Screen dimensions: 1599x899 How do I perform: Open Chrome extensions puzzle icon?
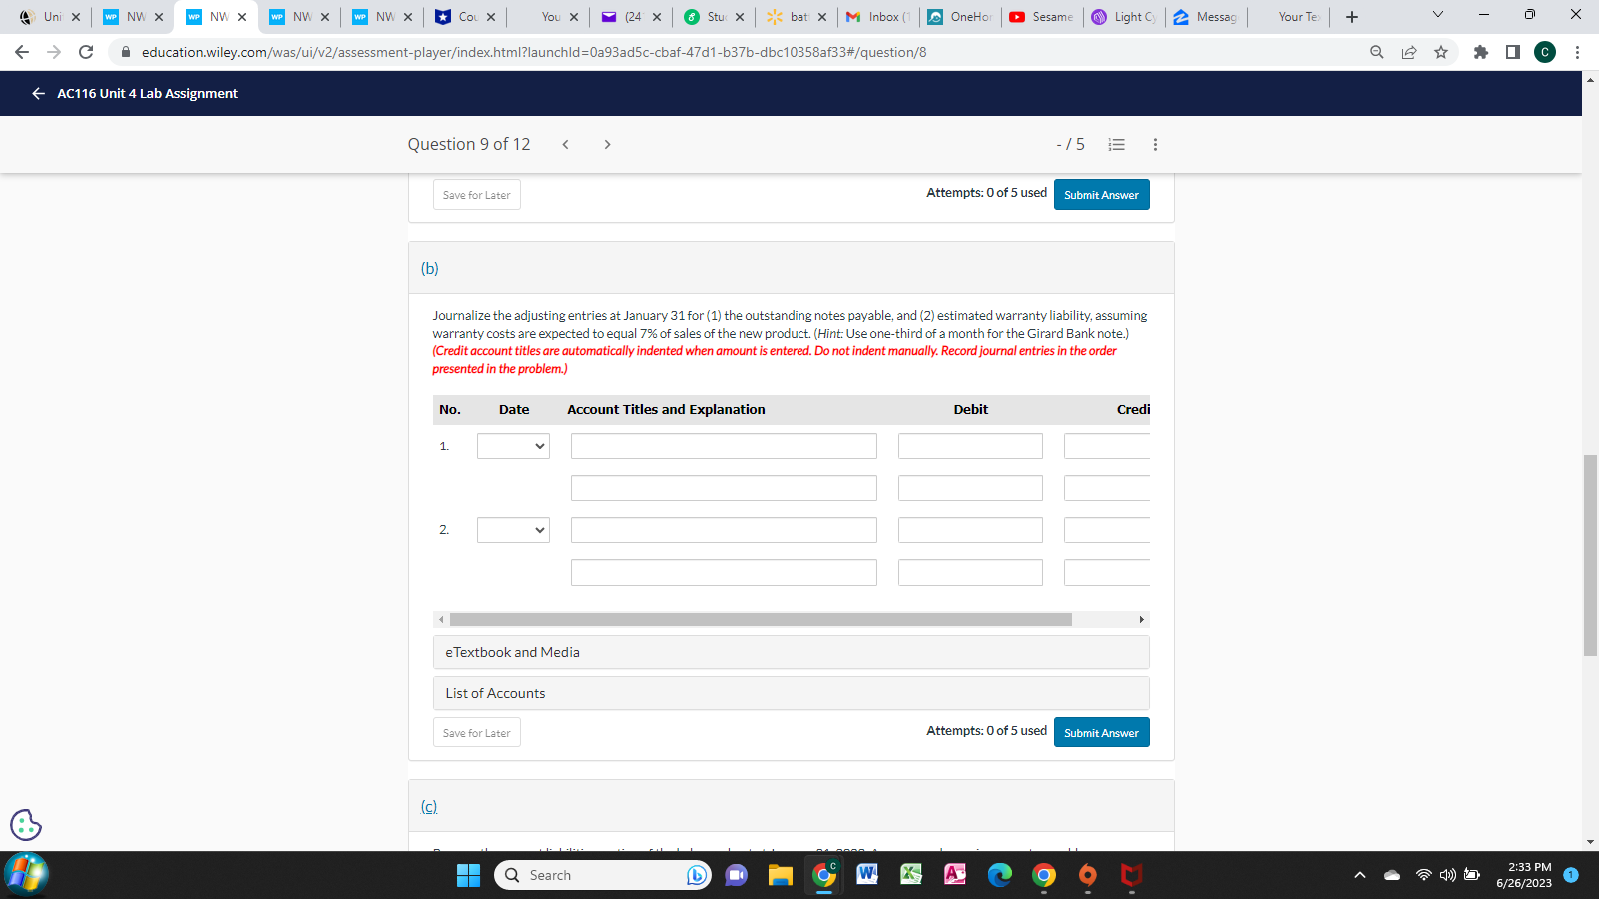tap(1481, 52)
